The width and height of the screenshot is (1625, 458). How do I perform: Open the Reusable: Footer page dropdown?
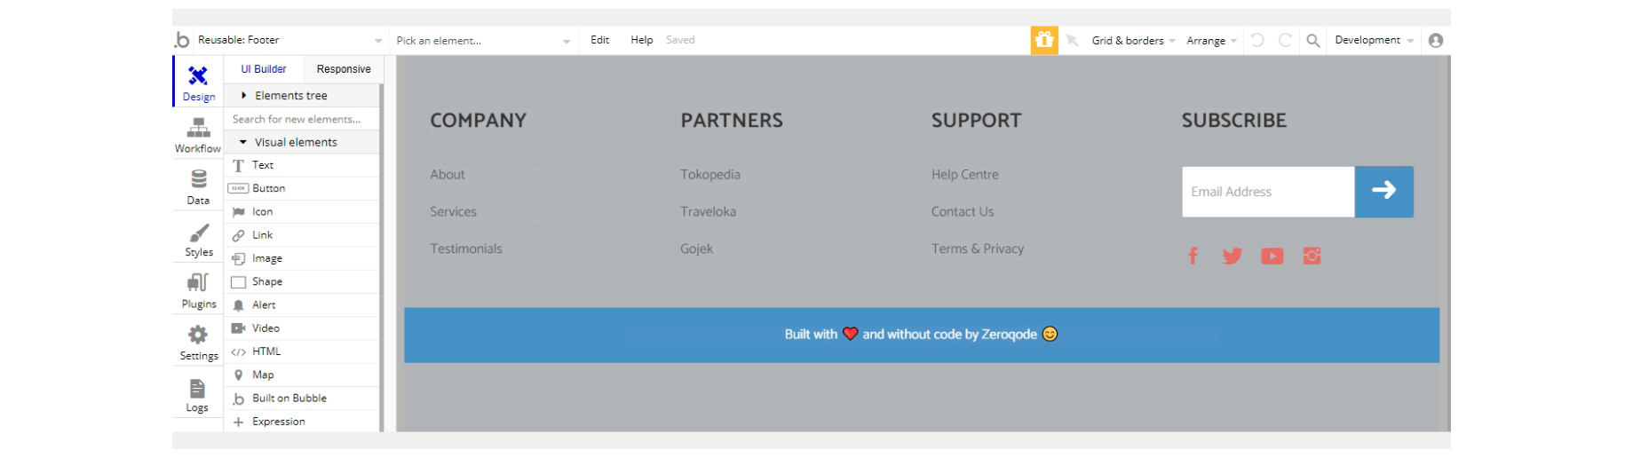[x=290, y=40]
